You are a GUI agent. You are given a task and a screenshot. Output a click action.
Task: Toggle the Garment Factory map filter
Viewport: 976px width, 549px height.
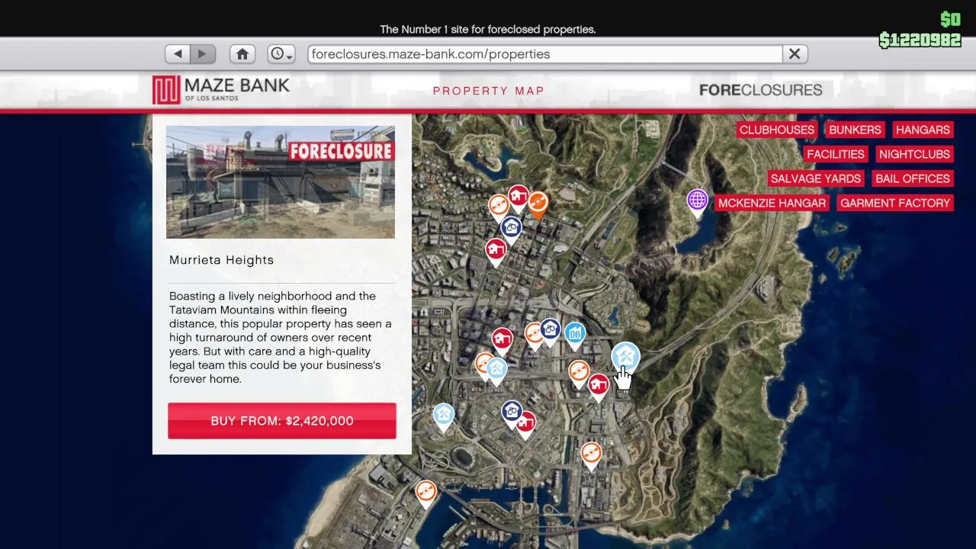(895, 203)
